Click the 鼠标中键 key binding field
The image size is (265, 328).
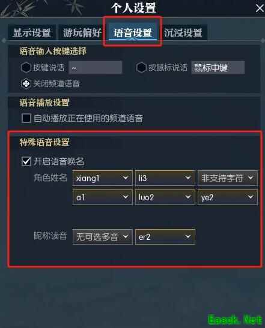tap(218, 68)
